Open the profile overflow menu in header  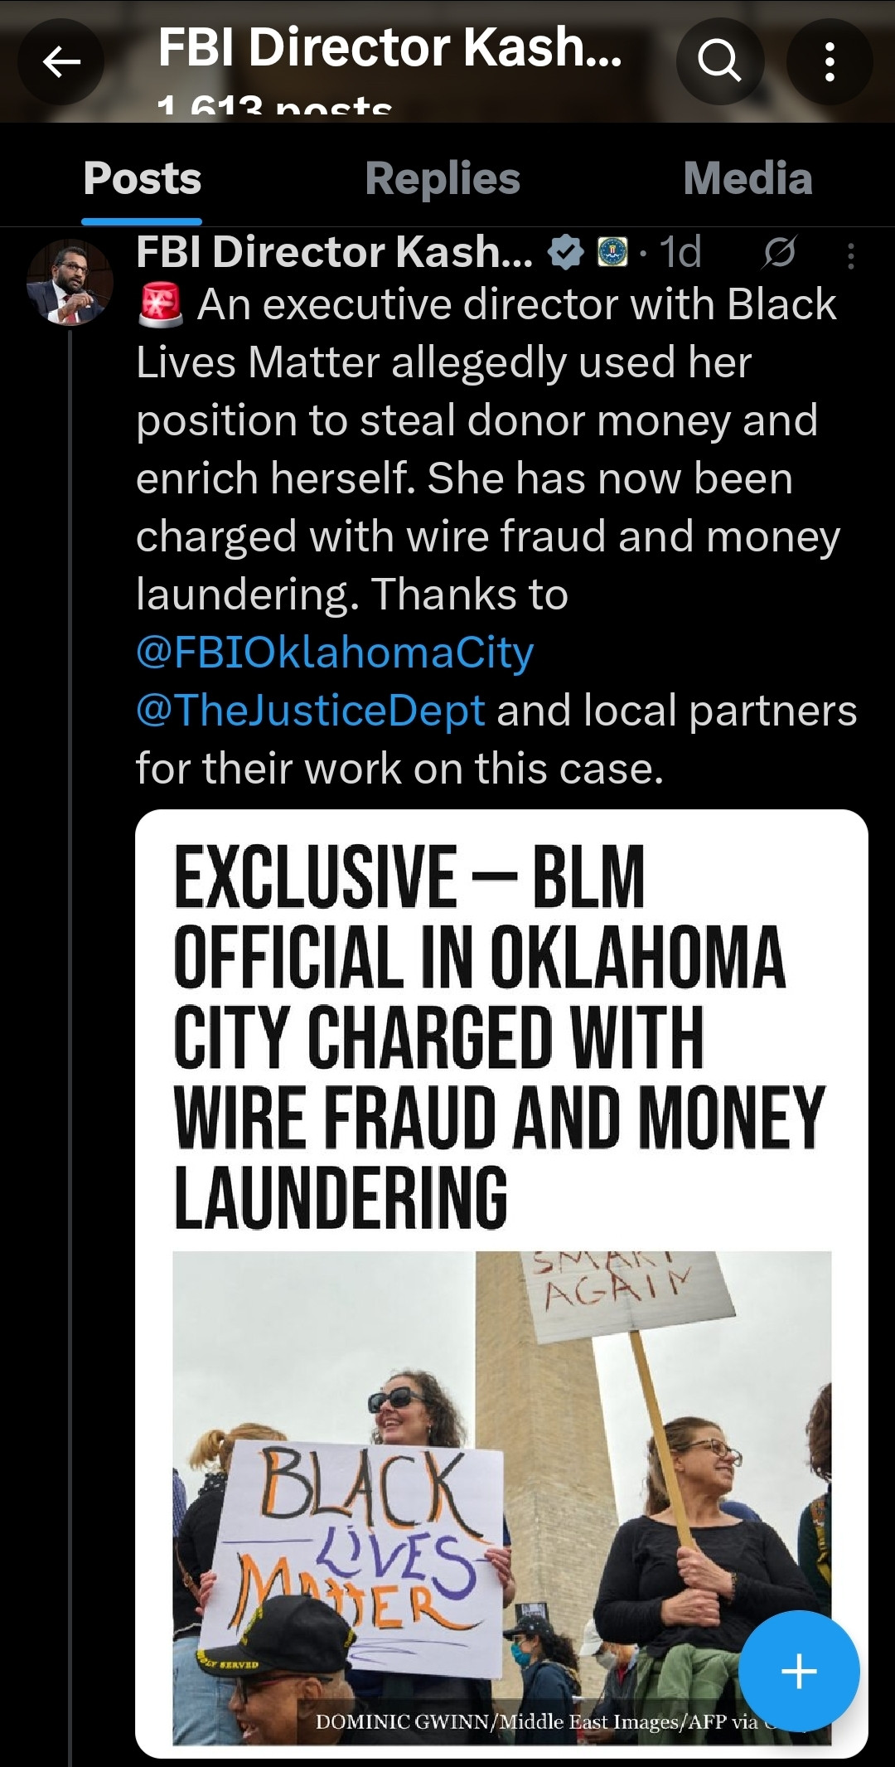point(829,61)
